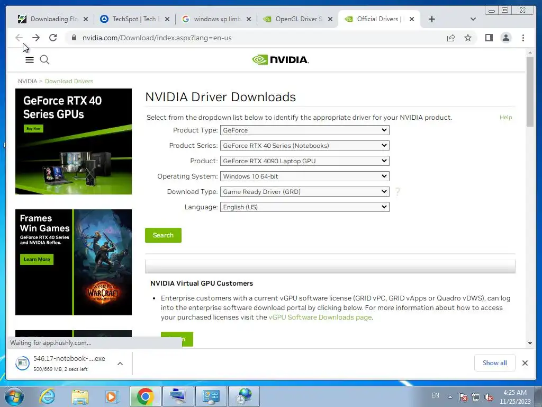
Task: Close the OpenGL Driver tab
Action: tap(330, 19)
